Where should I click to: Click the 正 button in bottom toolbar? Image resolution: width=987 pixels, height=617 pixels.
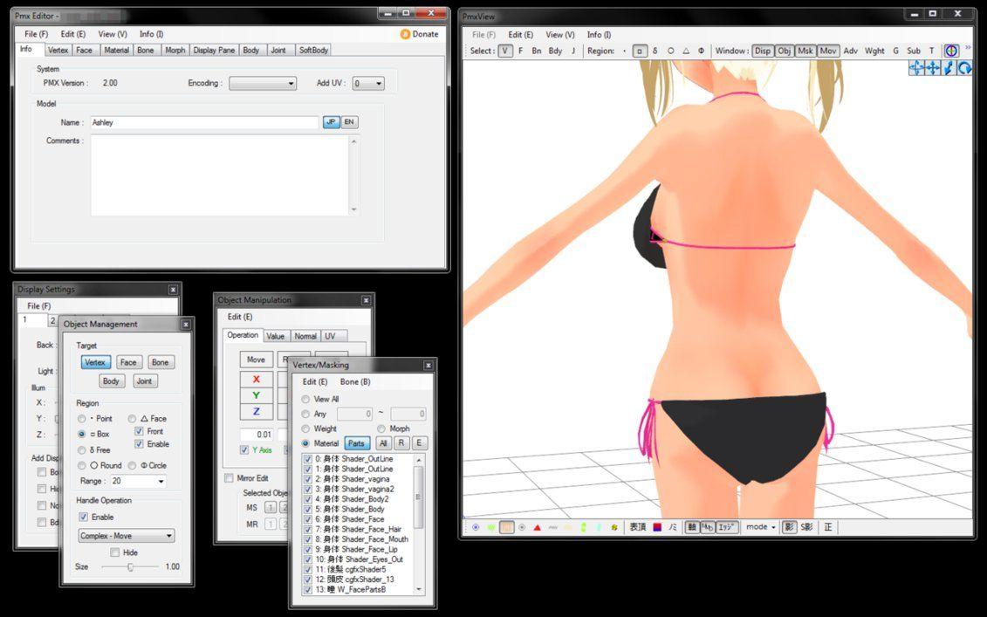click(828, 528)
